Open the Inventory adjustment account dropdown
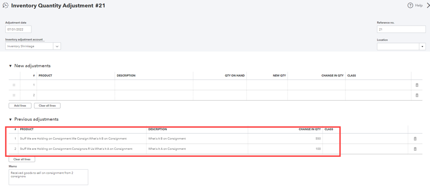This screenshot has width=430, height=194. 57,46
